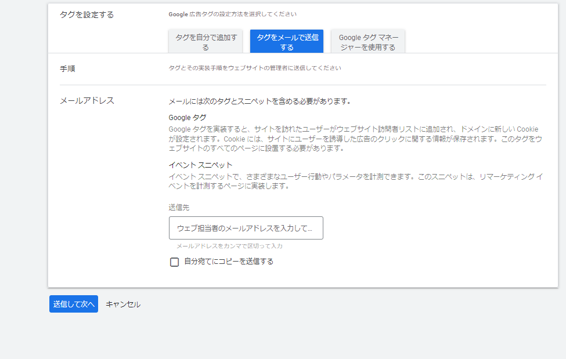This screenshot has width=566, height=359.
Task: Click the Google タグ subheading
Action: pyautogui.click(x=187, y=117)
